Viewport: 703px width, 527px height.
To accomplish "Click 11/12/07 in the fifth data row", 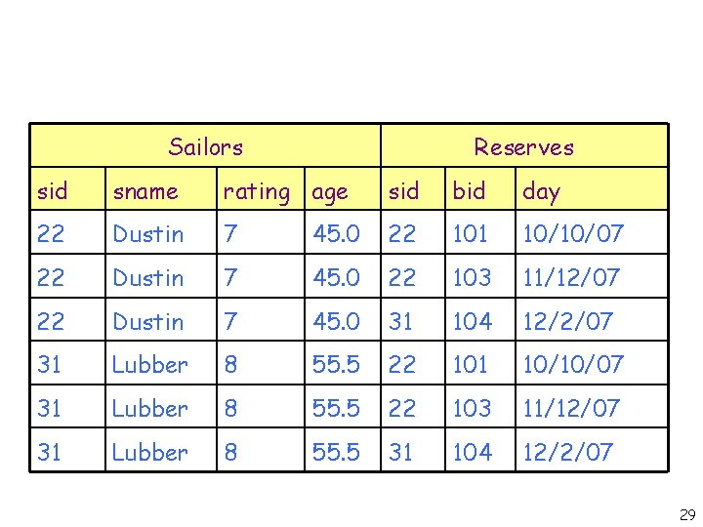I will tap(571, 408).
